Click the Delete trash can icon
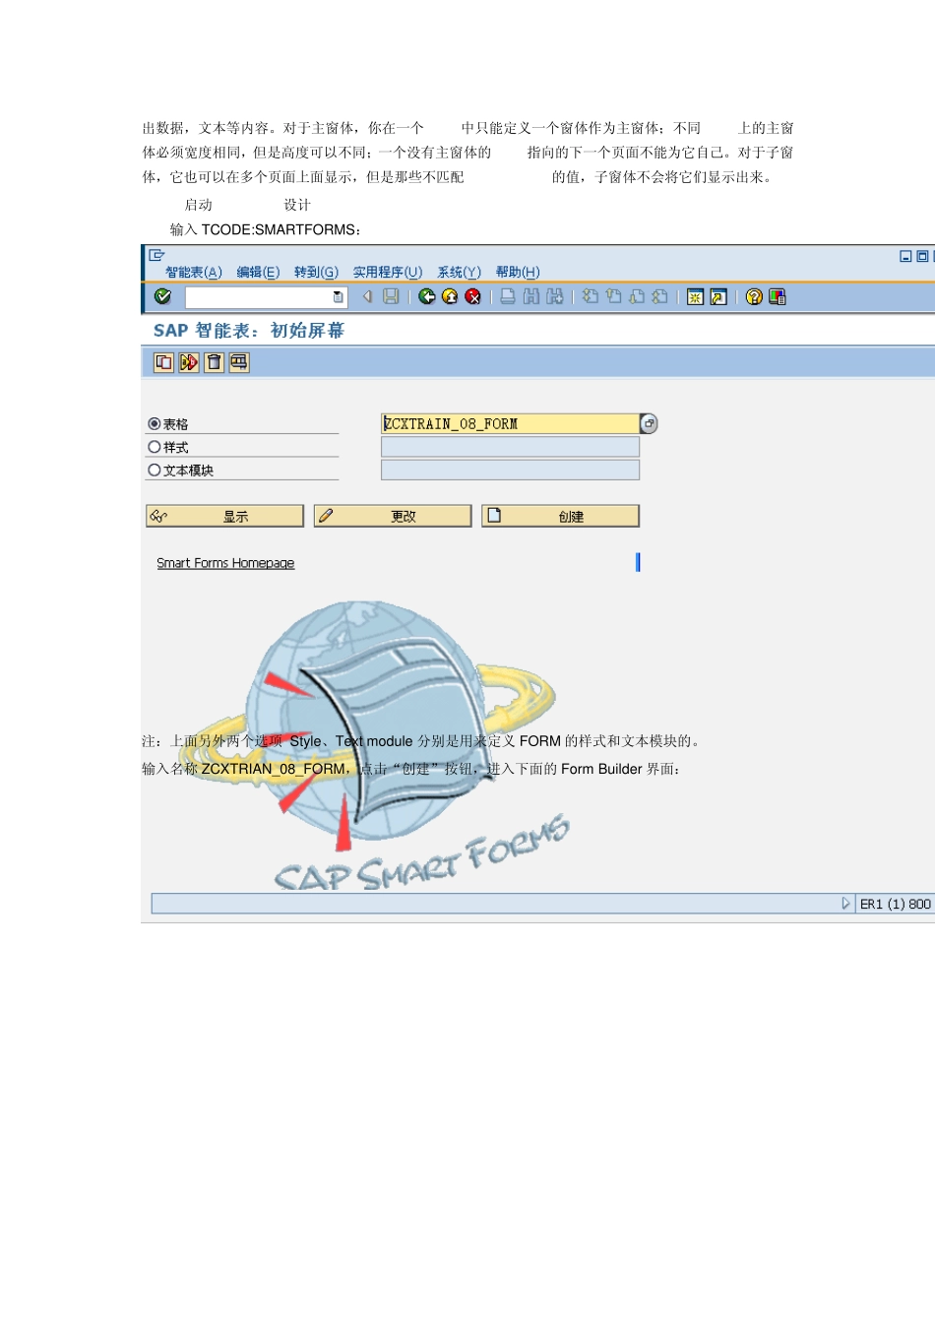This screenshot has width=935, height=1323. (214, 362)
